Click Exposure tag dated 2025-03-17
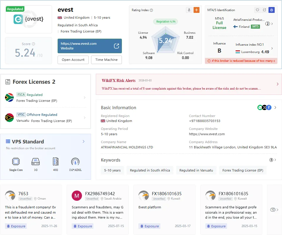The height and width of the screenshot is (235, 282). 149,226
